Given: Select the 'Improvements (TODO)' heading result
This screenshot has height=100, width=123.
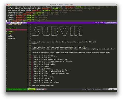Looking at the screenshot, I should pyautogui.click(x=61, y=12).
